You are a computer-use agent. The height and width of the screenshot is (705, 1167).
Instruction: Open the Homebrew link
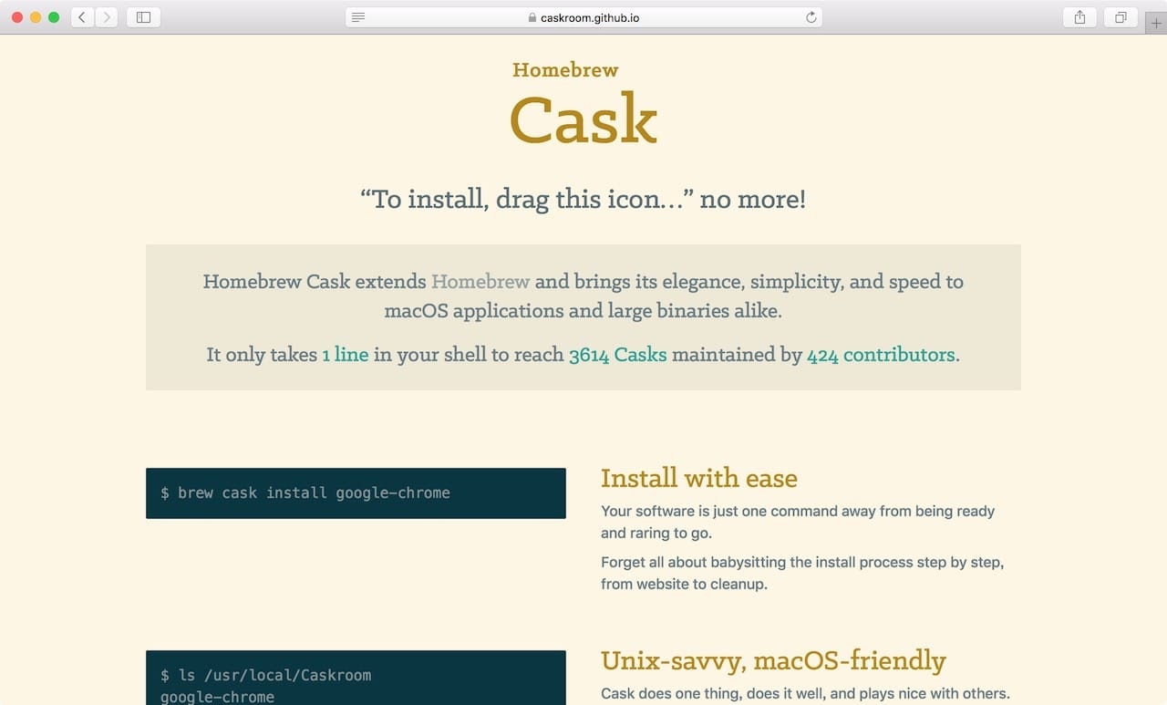[480, 282]
